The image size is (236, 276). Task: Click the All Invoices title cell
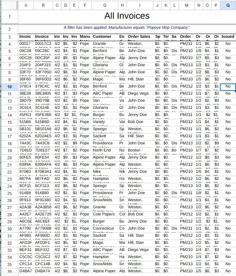coord(127,16)
